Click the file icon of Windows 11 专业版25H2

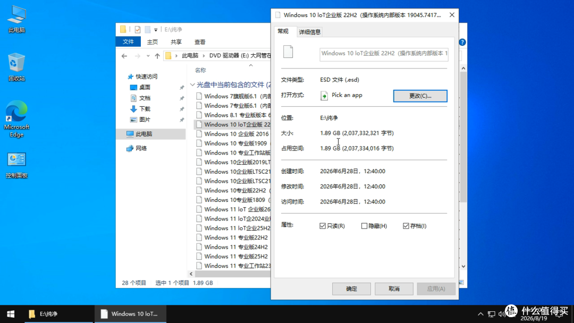[199, 257]
